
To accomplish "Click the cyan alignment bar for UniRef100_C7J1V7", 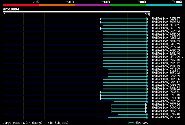I will point(128,70).
